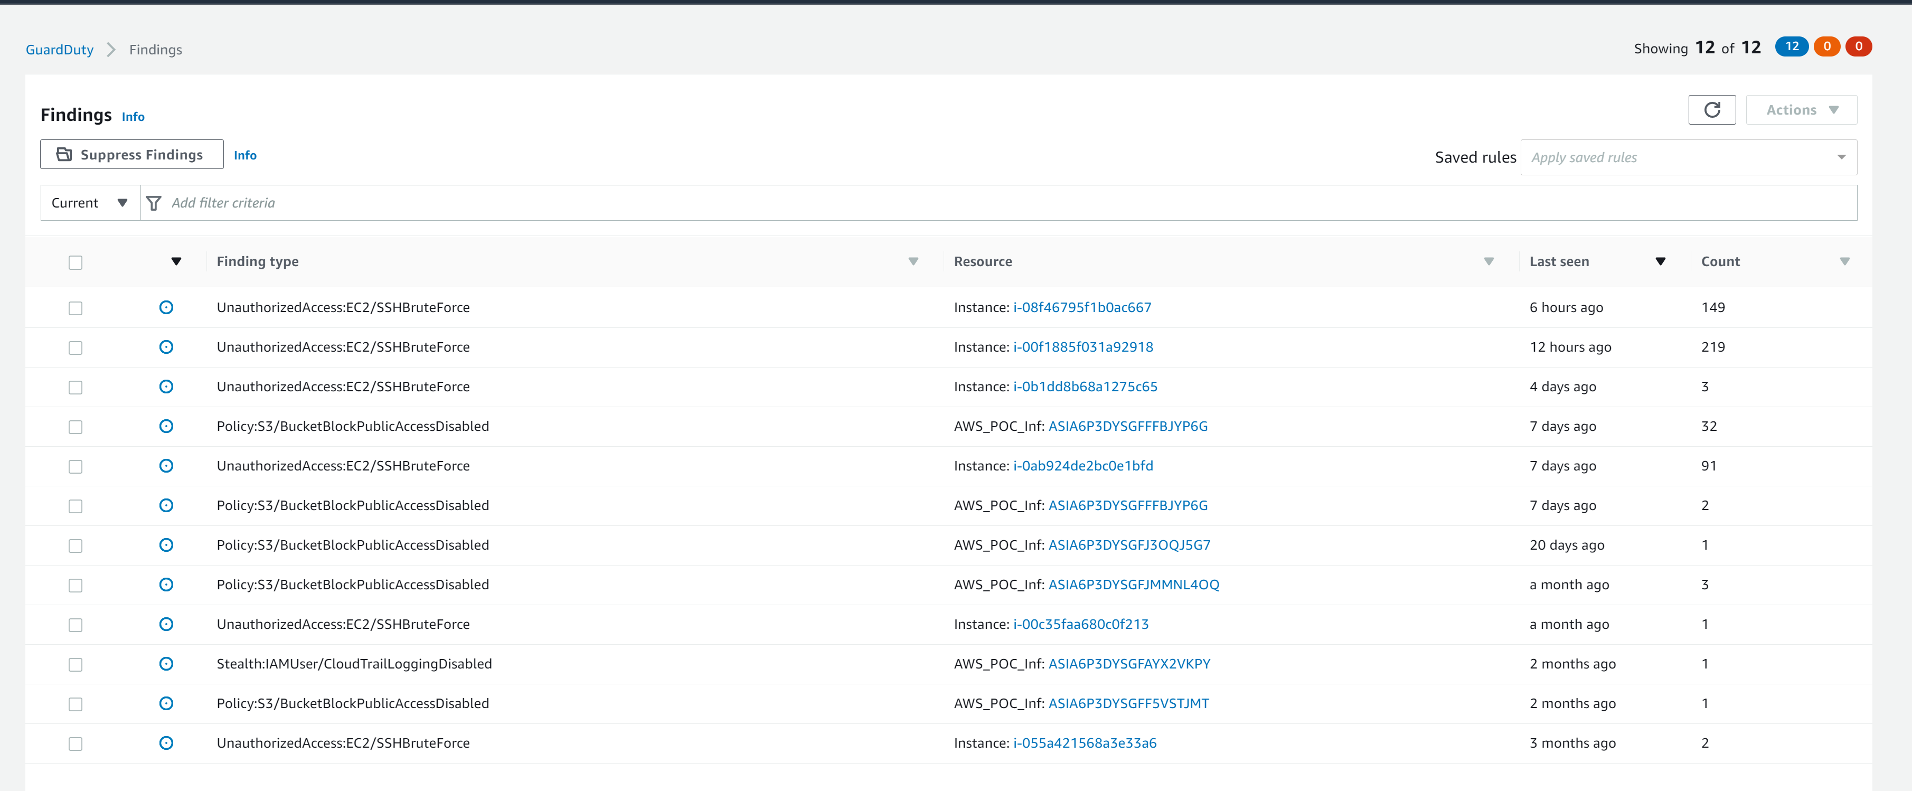Click severity icon on first SSHBruteForce finding
This screenshot has height=791, width=1912.
pos(166,308)
